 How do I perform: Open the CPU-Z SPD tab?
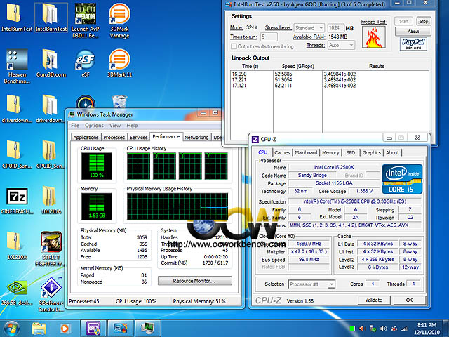(x=351, y=153)
